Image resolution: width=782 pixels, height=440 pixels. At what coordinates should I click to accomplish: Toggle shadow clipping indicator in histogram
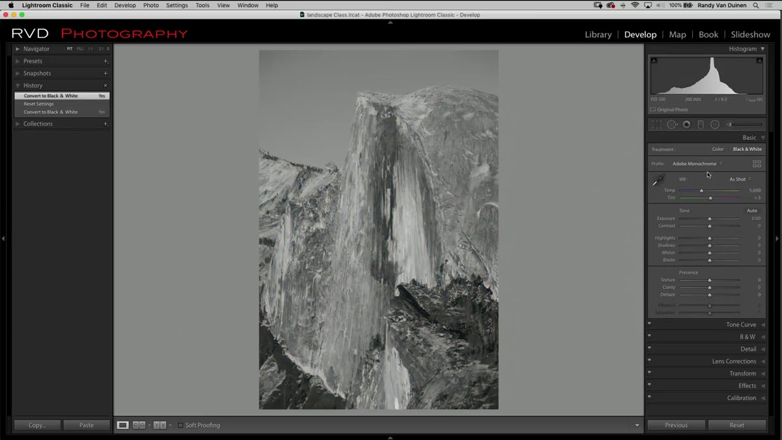[654, 61]
